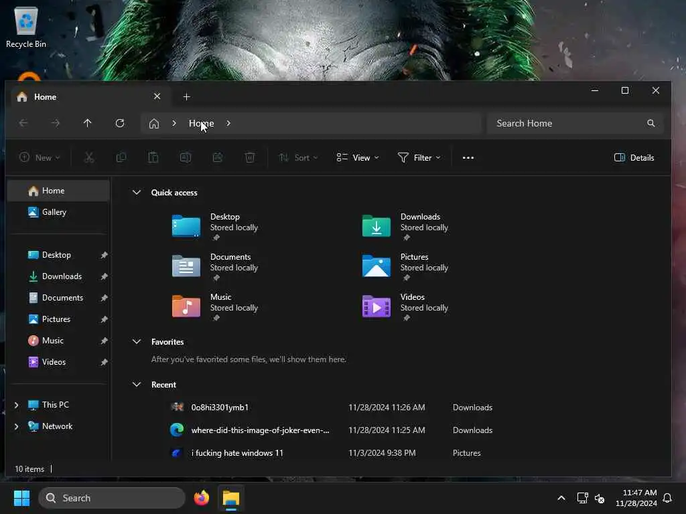The width and height of the screenshot is (686, 514).
Task: Click the muted volume tray icon
Action: pyautogui.click(x=600, y=498)
